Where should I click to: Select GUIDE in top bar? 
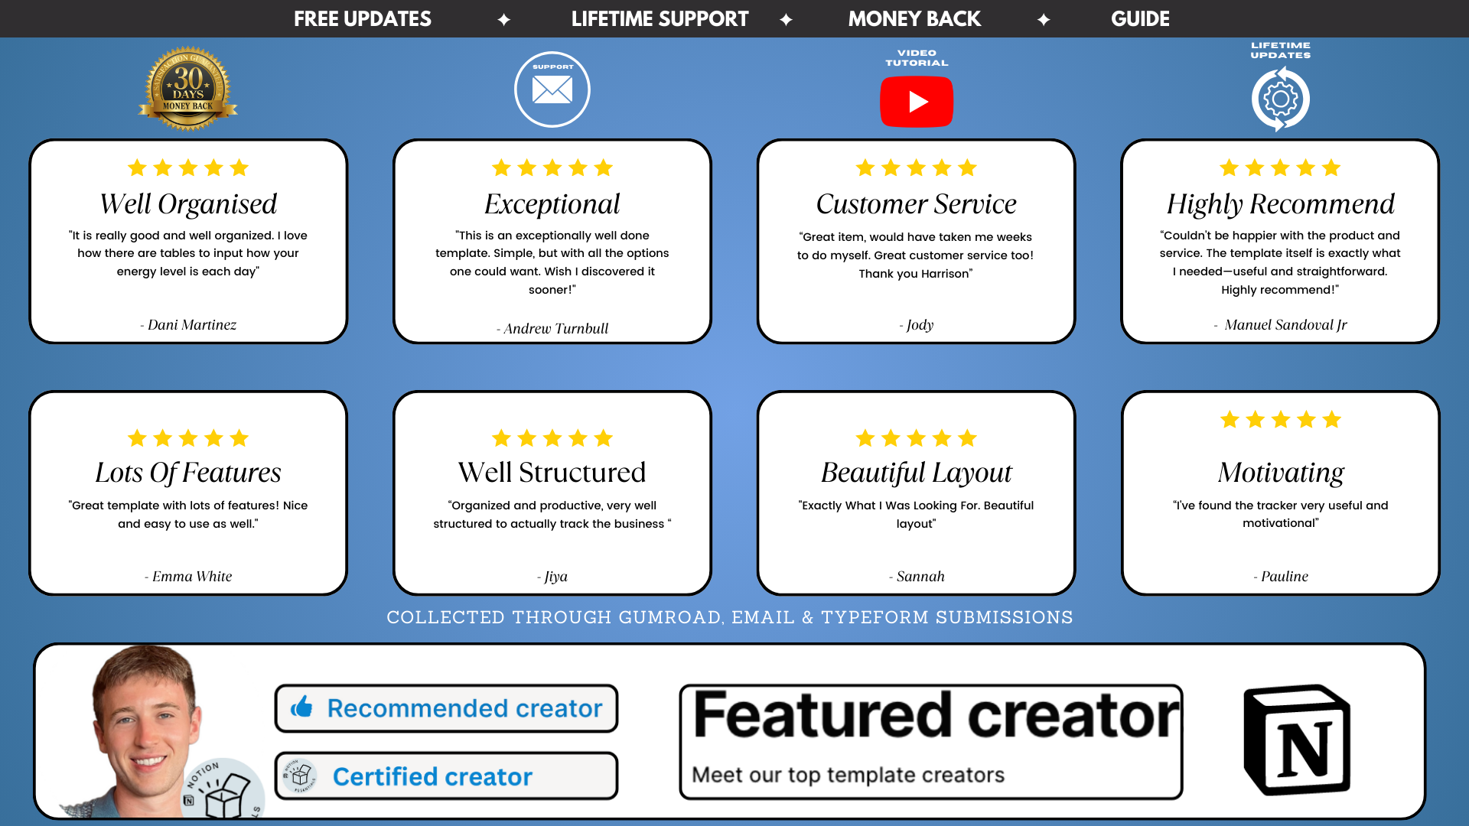pyautogui.click(x=1140, y=18)
